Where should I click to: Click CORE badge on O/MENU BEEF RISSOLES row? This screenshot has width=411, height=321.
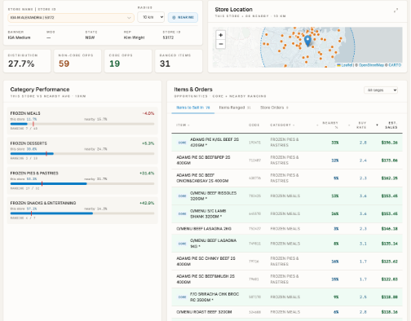pyautogui.click(x=182, y=196)
